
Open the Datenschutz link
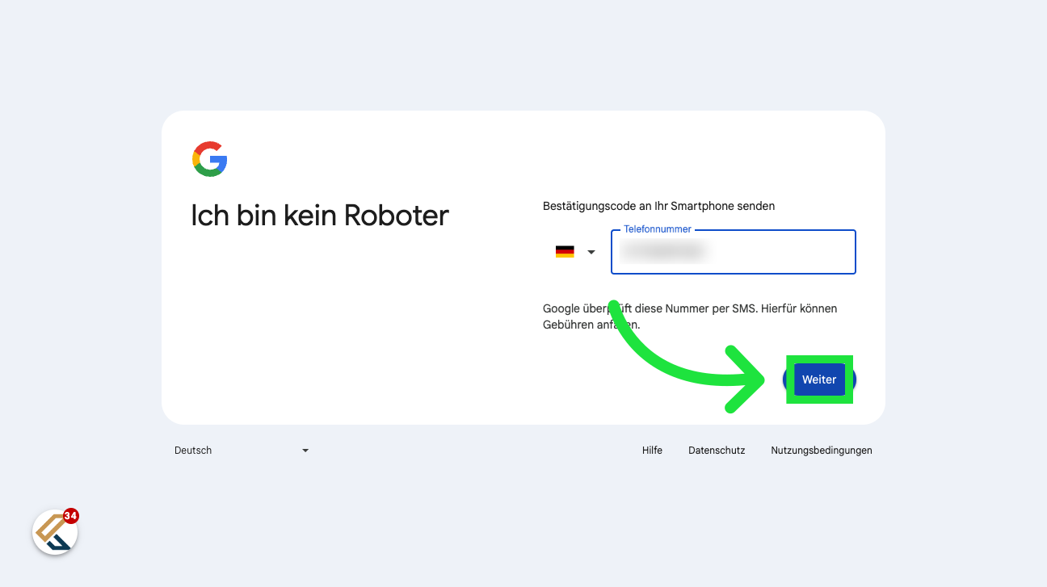pos(717,451)
